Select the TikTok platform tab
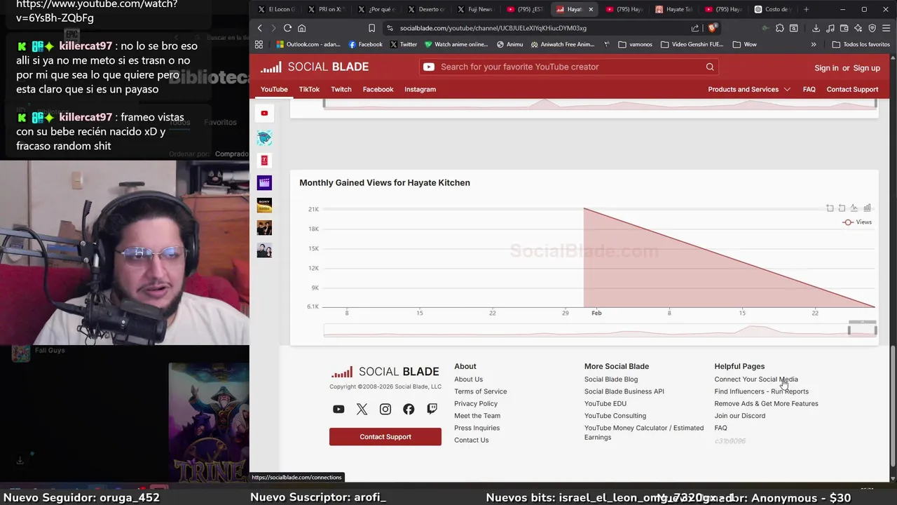The image size is (897, 505). coord(309,89)
